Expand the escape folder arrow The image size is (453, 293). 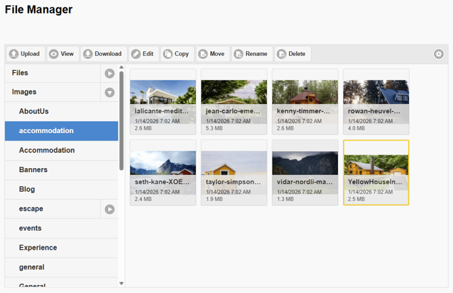click(x=110, y=209)
